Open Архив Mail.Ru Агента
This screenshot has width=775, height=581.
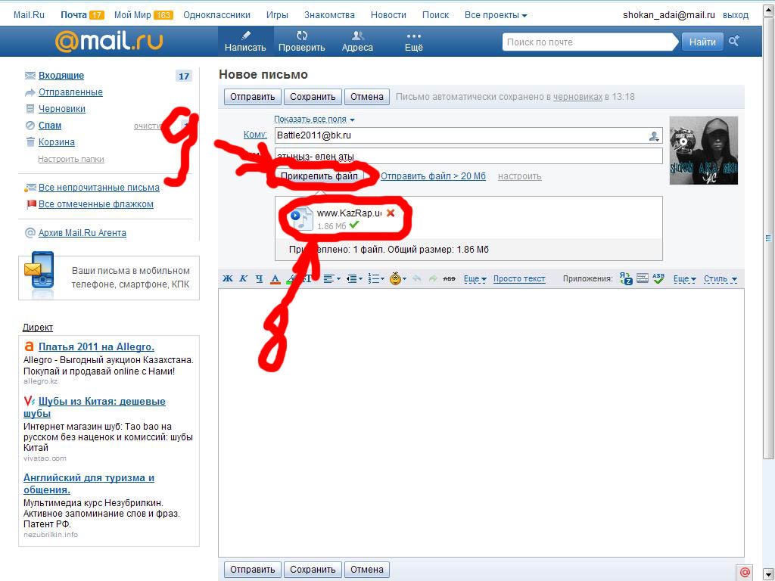(82, 233)
